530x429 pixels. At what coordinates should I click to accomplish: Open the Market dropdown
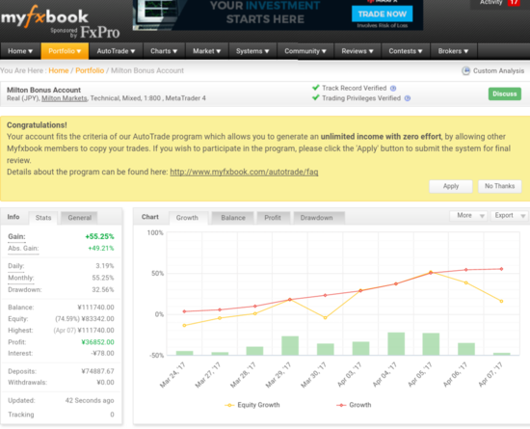tap(207, 51)
